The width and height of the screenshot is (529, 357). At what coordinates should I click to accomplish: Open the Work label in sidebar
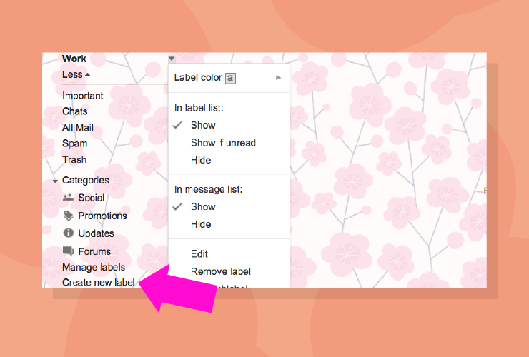click(x=74, y=59)
